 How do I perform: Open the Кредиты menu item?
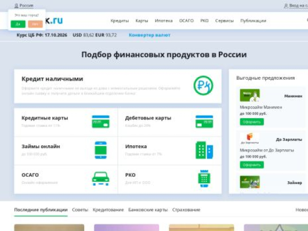coord(120,21)
